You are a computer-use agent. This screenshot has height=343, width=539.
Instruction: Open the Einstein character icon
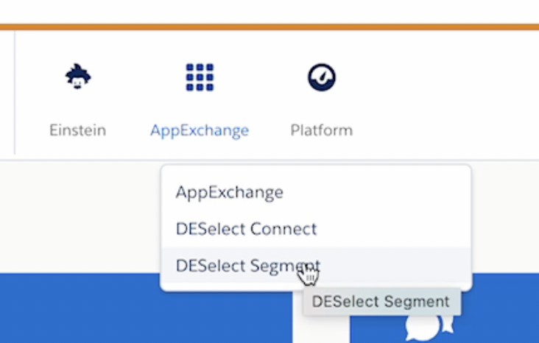(x=78, y=77)
